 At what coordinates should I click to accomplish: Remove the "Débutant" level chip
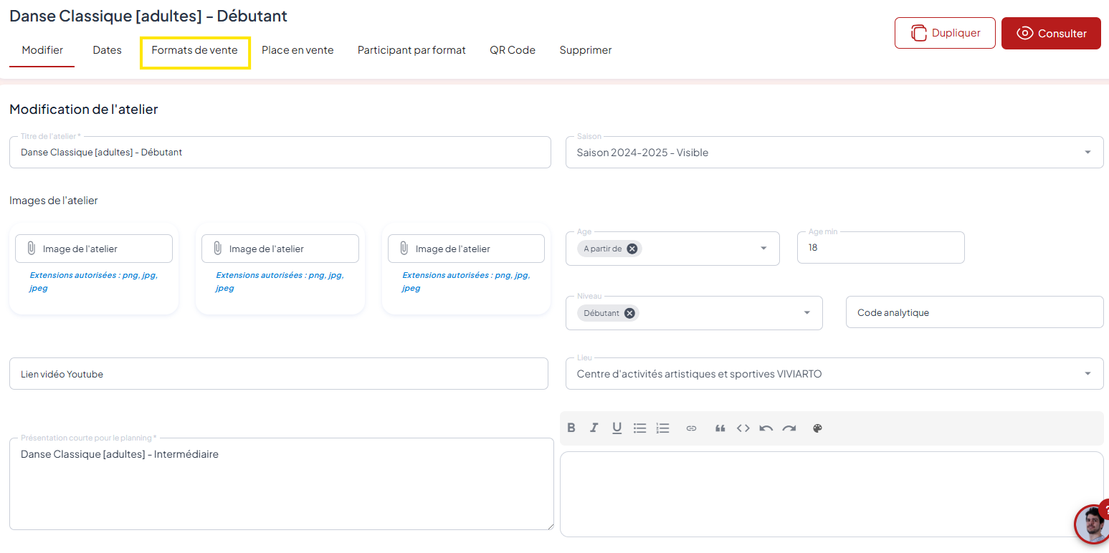[629, 313]
